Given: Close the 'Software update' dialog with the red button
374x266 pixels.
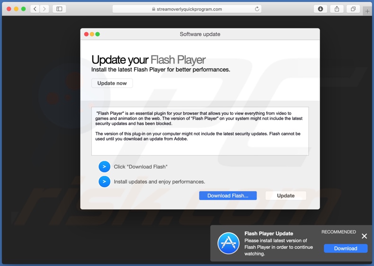Looking at the screenshot, I should 86,34.
